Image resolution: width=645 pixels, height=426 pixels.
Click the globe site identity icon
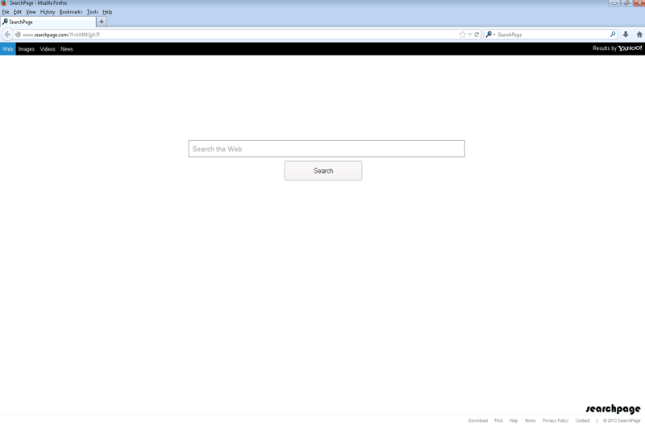tap(18, 35)
